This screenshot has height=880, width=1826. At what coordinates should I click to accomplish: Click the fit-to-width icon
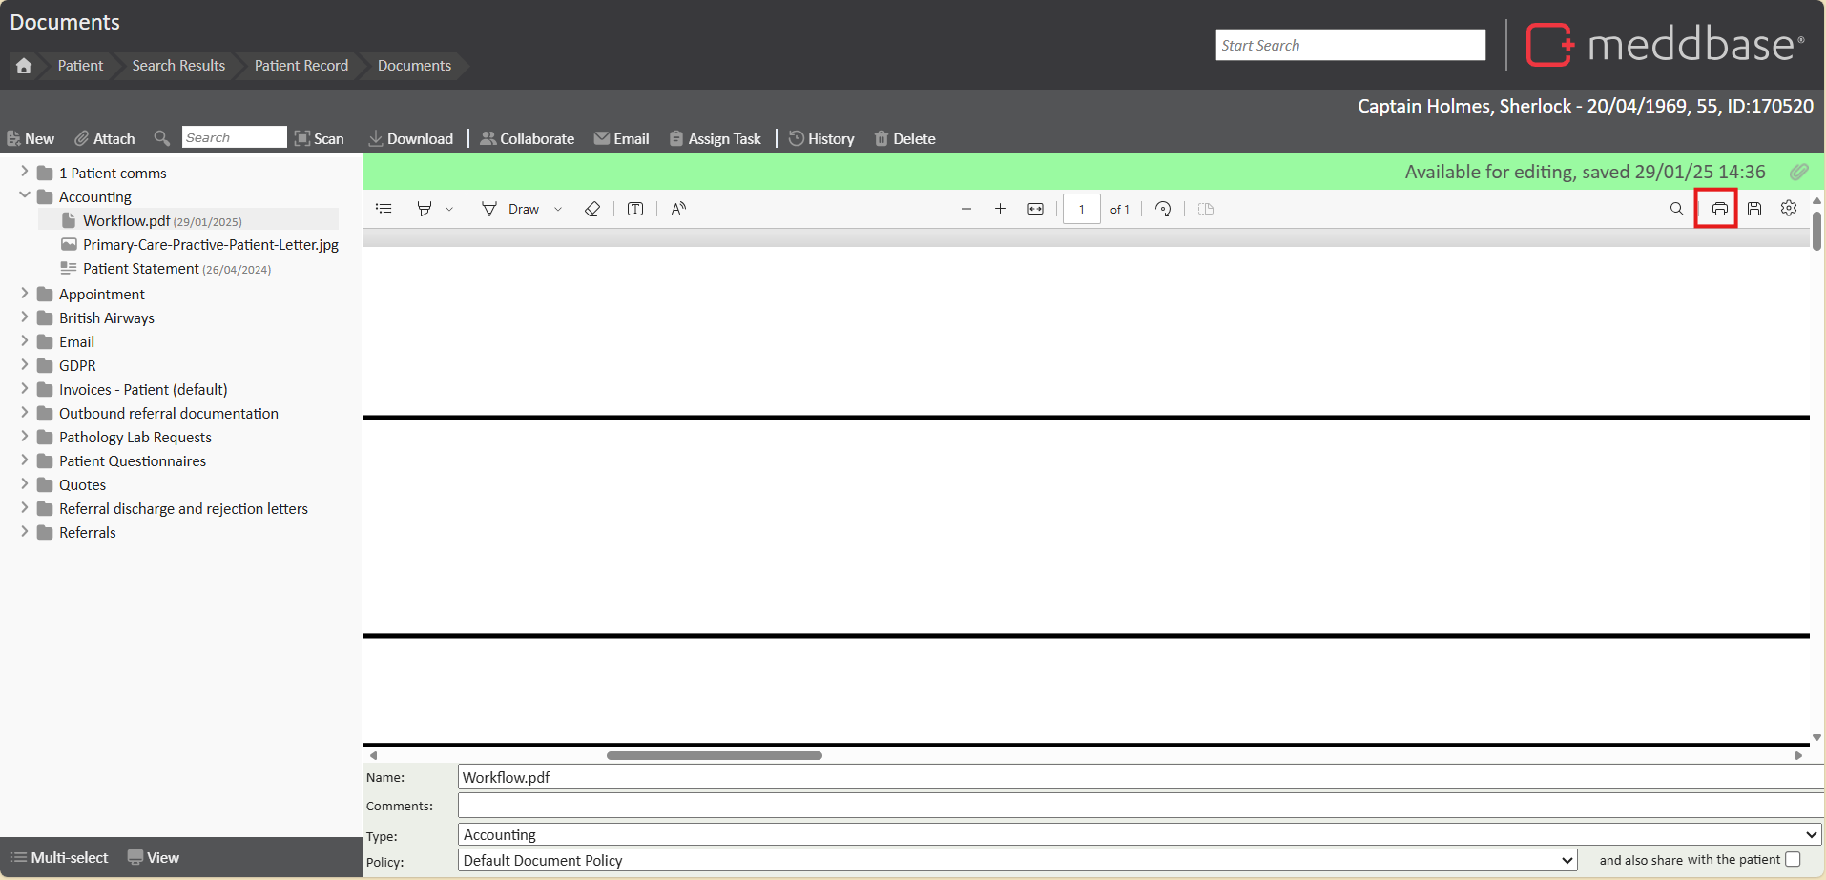pyautogui.click(x=1035, y=209)
